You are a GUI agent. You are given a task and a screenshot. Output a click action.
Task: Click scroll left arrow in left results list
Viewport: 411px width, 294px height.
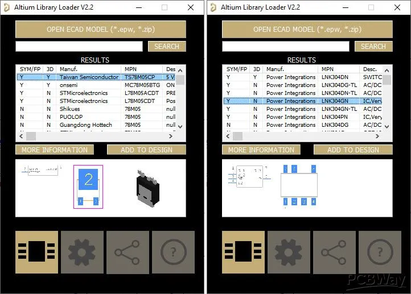point(21,136)
